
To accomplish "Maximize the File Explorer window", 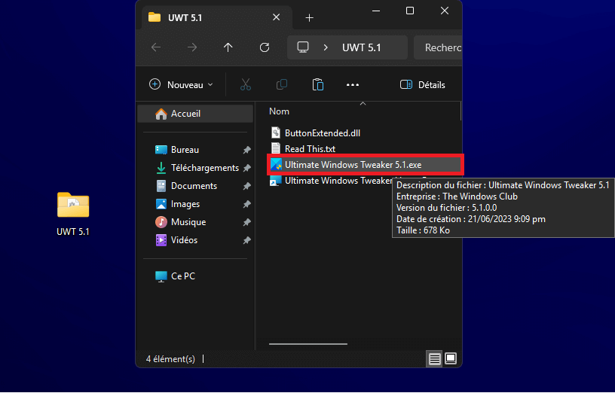I will point(410,11).
